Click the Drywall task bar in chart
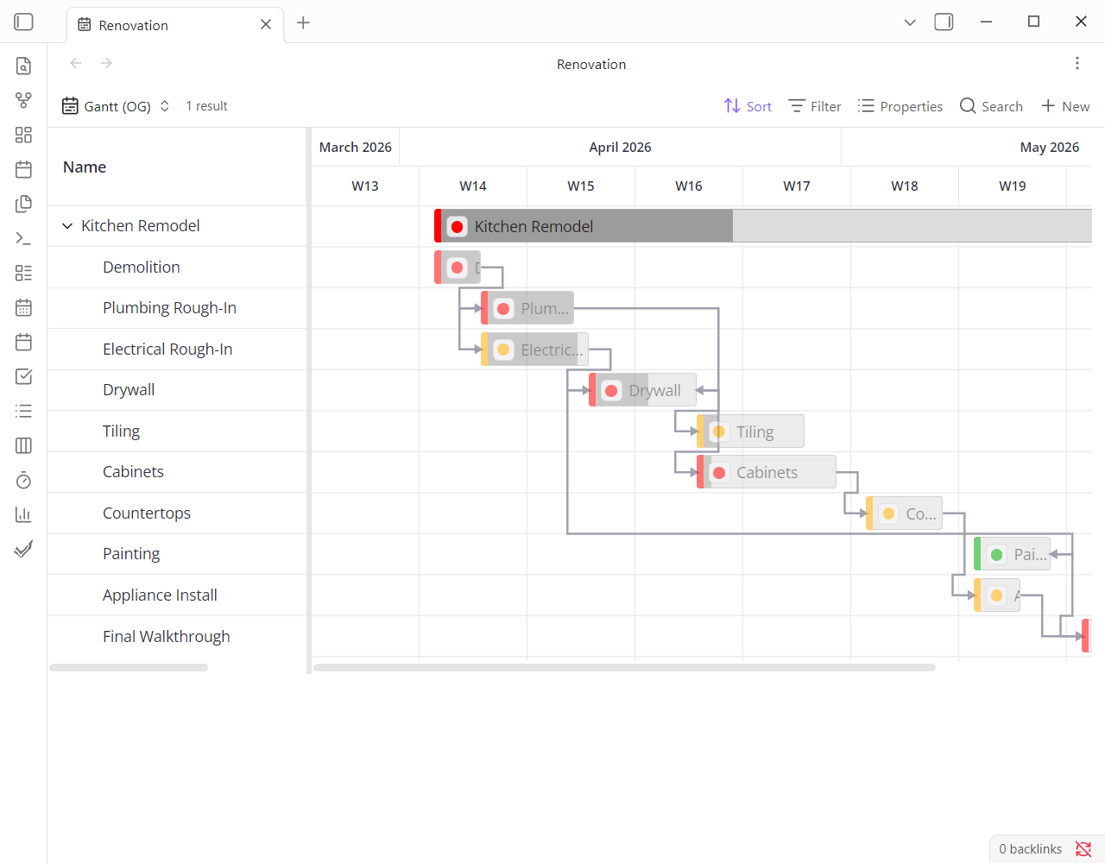1105x863 pixels. pos(642,390)
